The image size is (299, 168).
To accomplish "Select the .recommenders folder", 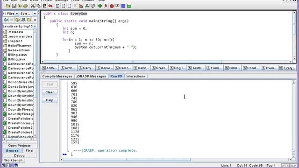I will coord(18,36).
